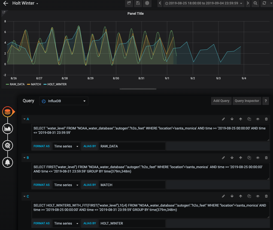
Task: Click MATCH alias input field
Action: (132, 185)
